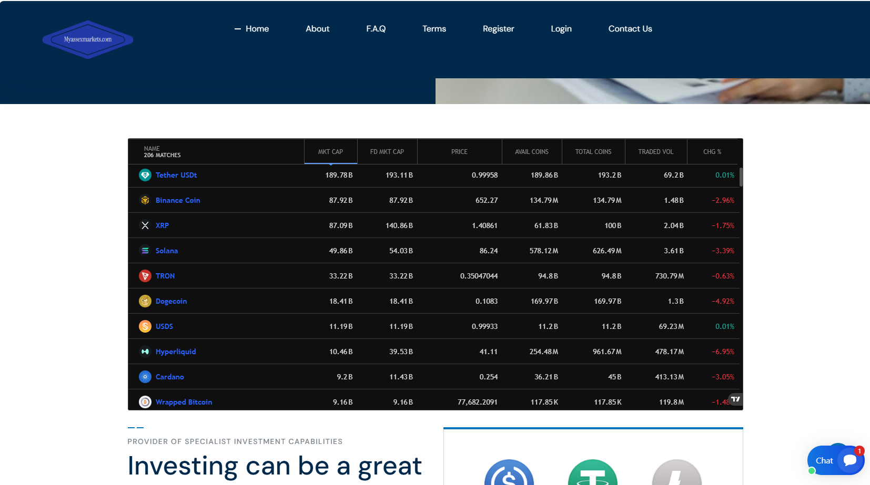870x485 pixels.
Task: Click the blue USD Coin icon
Action: point(509,472)
